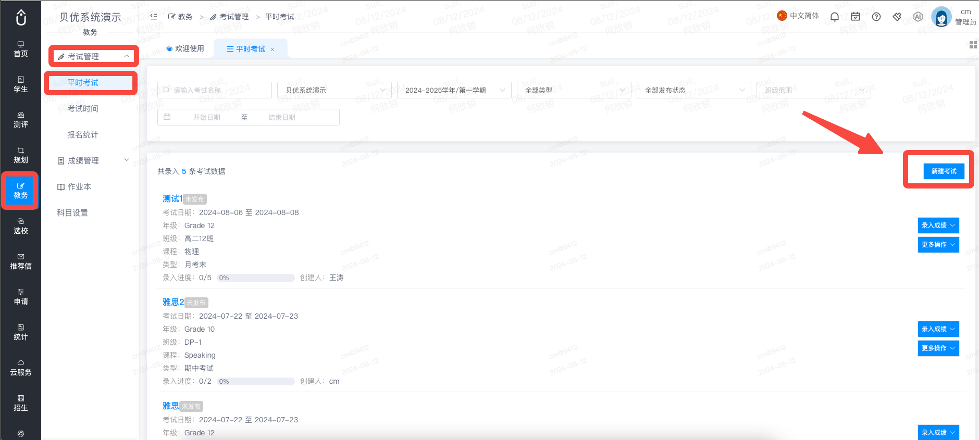Expand the 成绩管理 menu group

tap(93, 160)
